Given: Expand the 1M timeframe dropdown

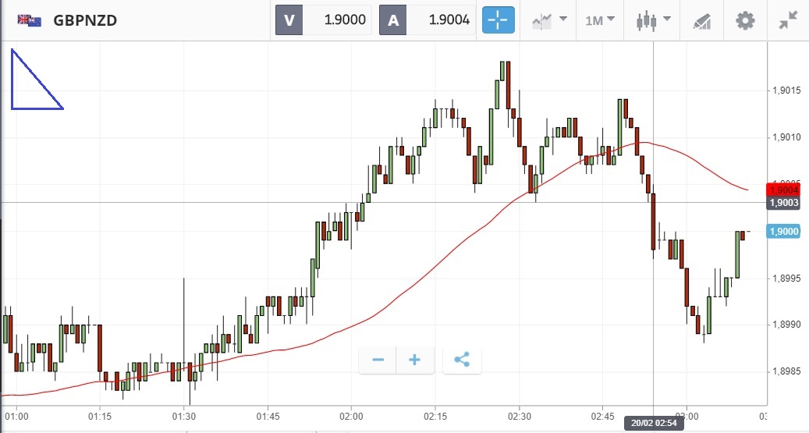Looking at the screenshot, I should pos(600,20).
